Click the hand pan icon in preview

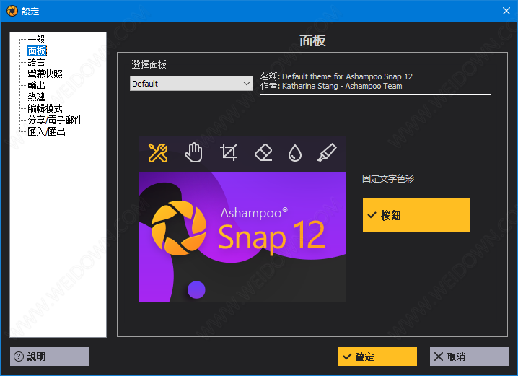193,153
